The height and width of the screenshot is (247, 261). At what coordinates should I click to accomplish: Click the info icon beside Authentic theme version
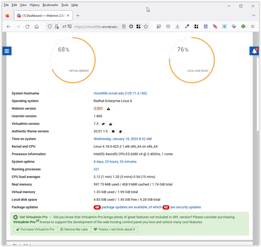[x=113, y=131]
